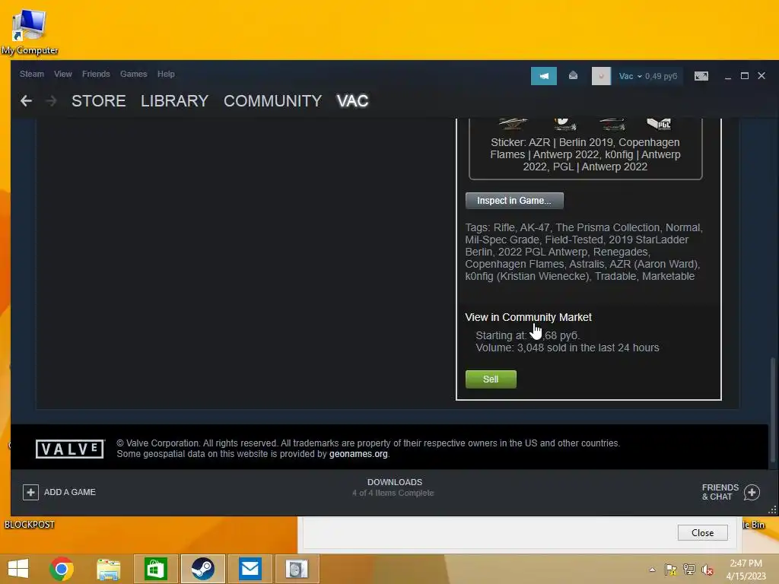Click the network tray icon
Screen dimensions: 779x584
pos(689,570)
